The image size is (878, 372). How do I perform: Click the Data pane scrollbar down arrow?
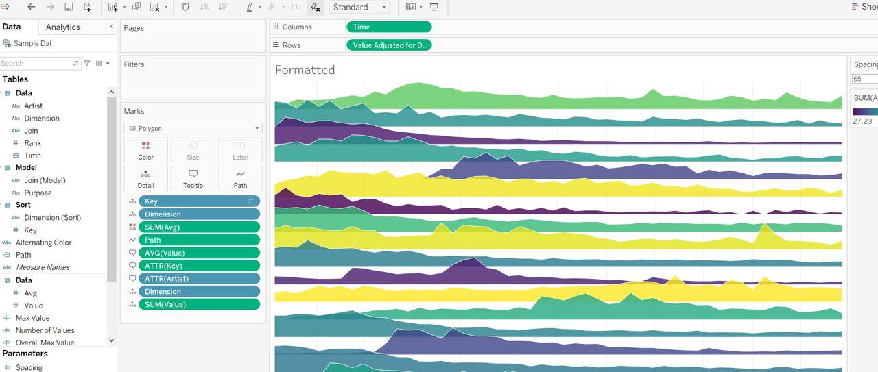pyautogui.click(x=112, y=340)
